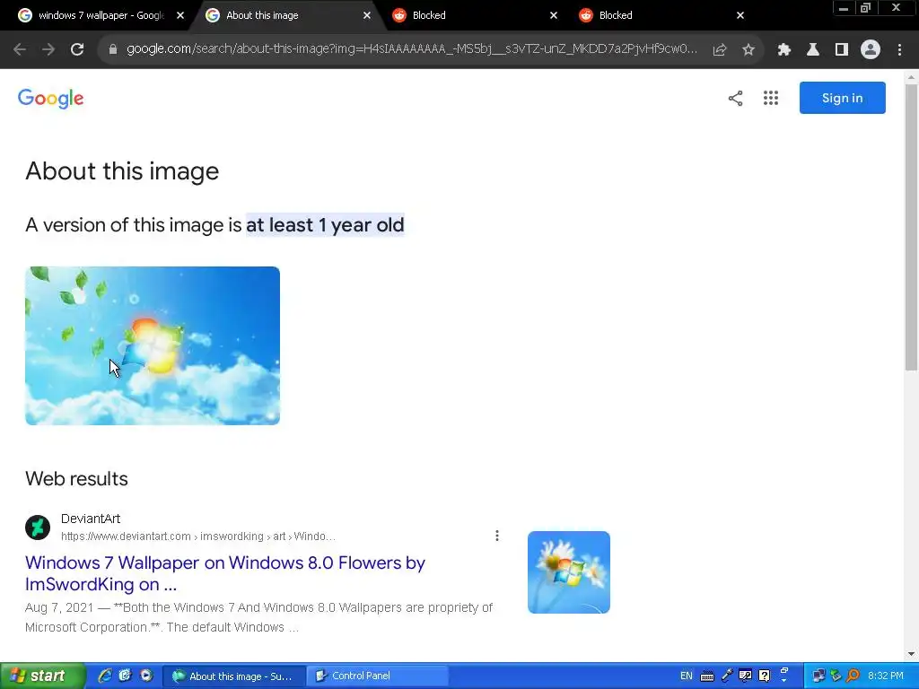
Task: Open language bar help icon
Action: pos(765,676)
